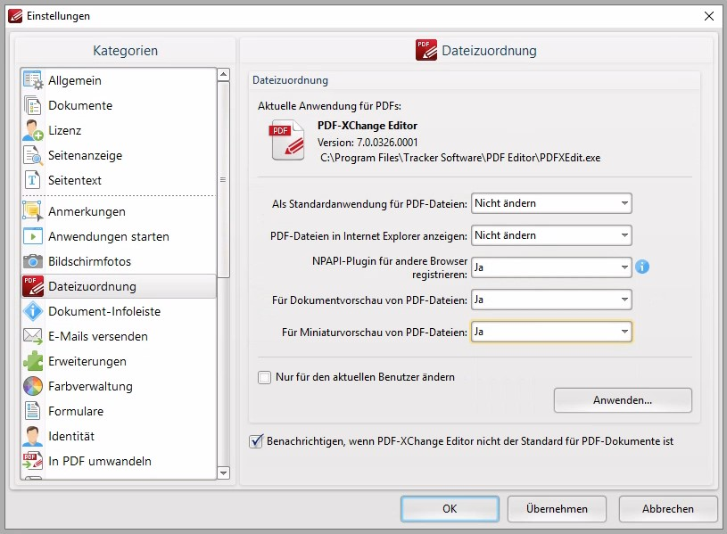Click the Übernehmen button

(x=557, y=509)
